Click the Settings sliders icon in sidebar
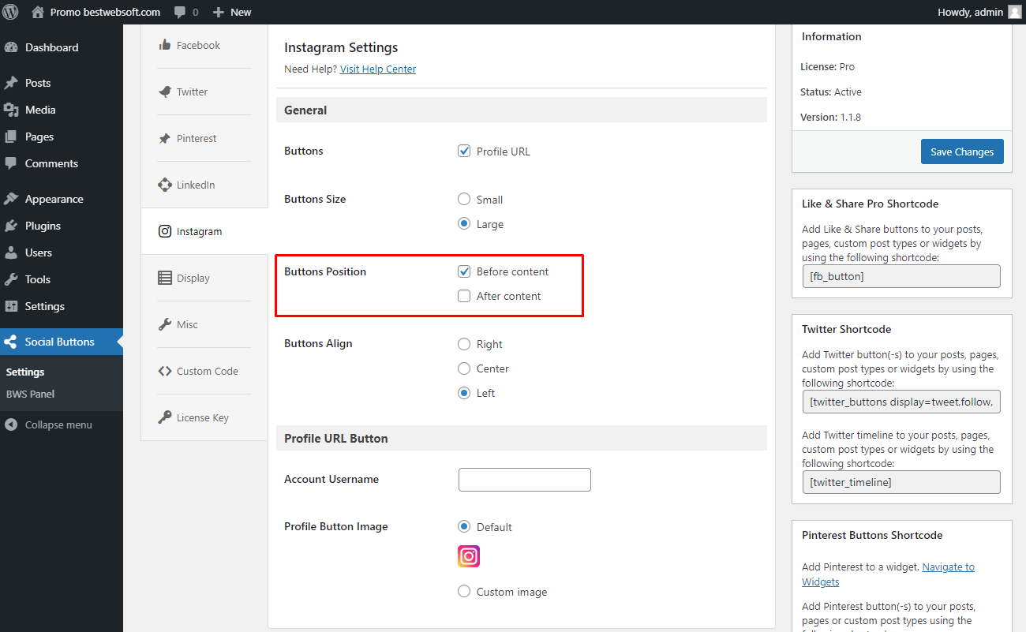The image size is (1026, 632). click(x=11, y=306)
